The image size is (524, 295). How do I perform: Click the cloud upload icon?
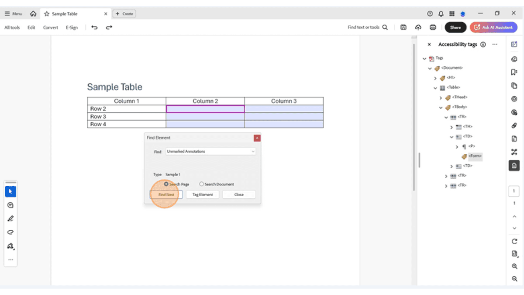(x=418, y=27)
